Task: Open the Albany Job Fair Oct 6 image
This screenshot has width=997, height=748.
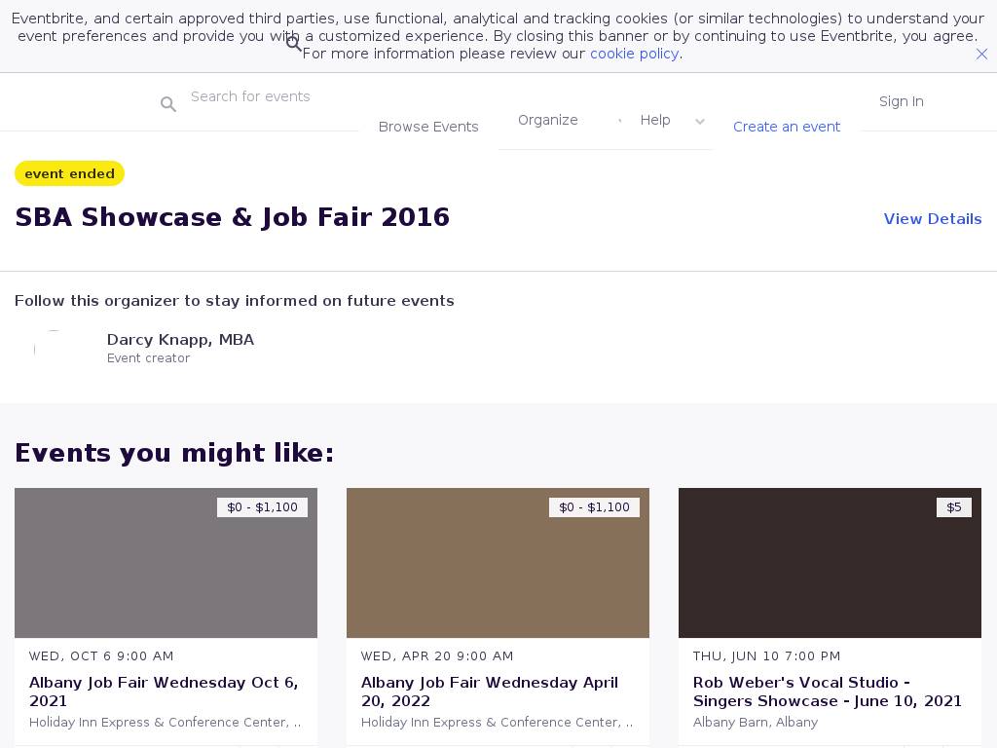Action: point(166,563)
